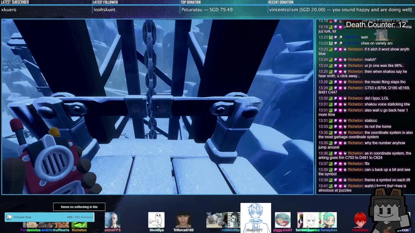Screen dimensions: 415x233
Task: Click the chat text "theres a symbol on each lift"
Action: coord(387,180)
